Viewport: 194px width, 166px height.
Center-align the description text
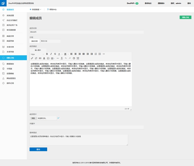[76, 54]
